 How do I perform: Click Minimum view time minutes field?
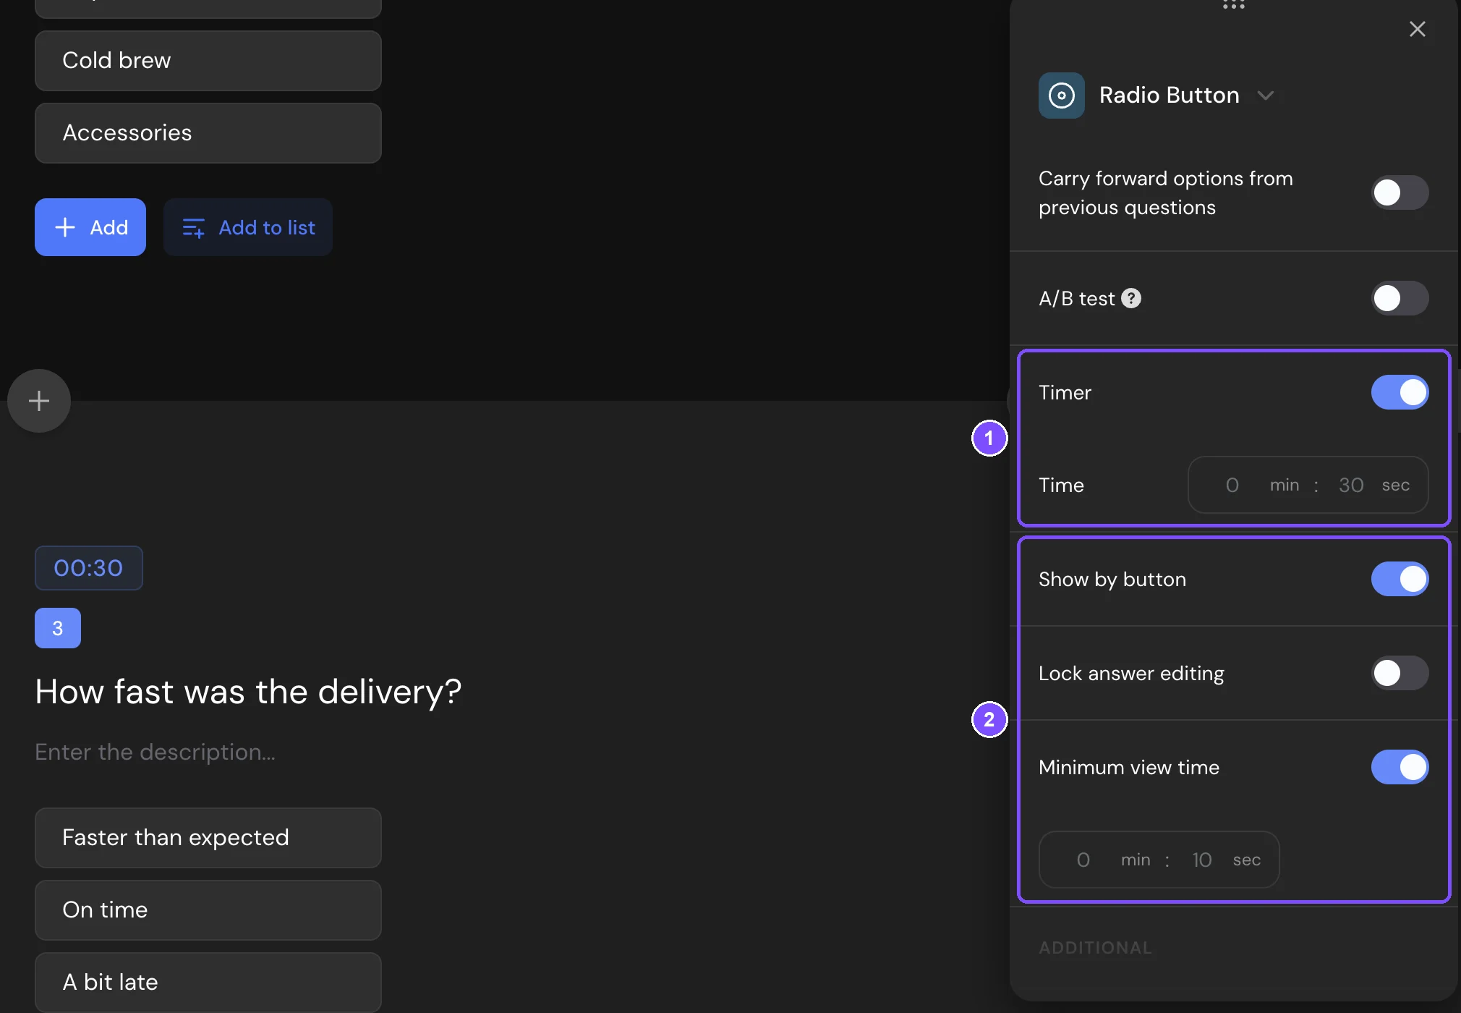1083,860
